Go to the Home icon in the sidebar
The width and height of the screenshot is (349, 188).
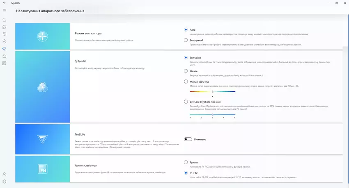click(x=4, y=20)
